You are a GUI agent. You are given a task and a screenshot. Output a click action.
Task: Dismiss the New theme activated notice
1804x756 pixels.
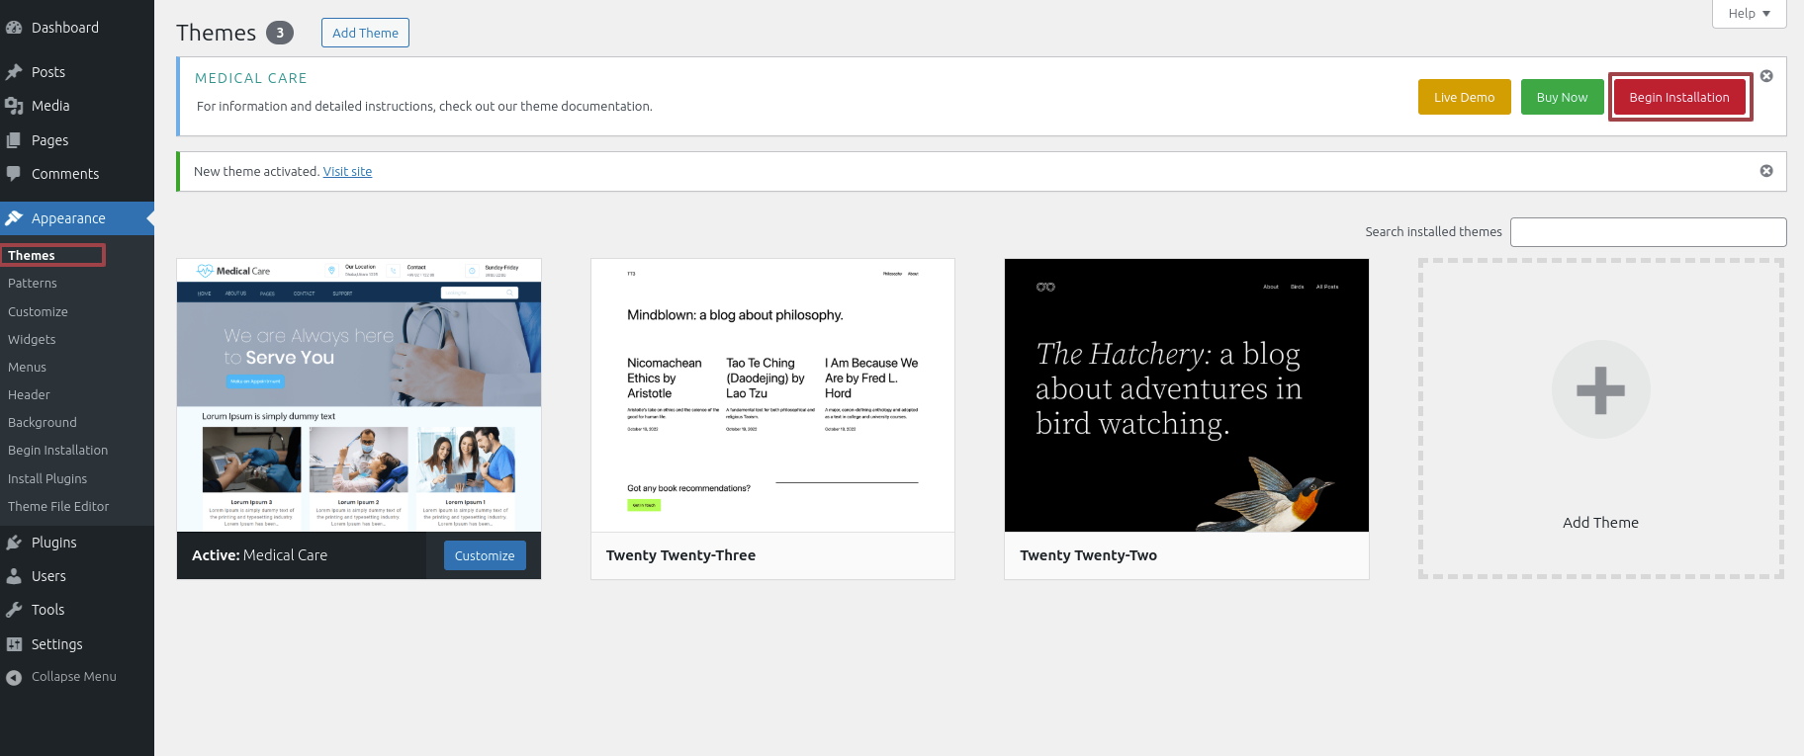click(1766, 171)
